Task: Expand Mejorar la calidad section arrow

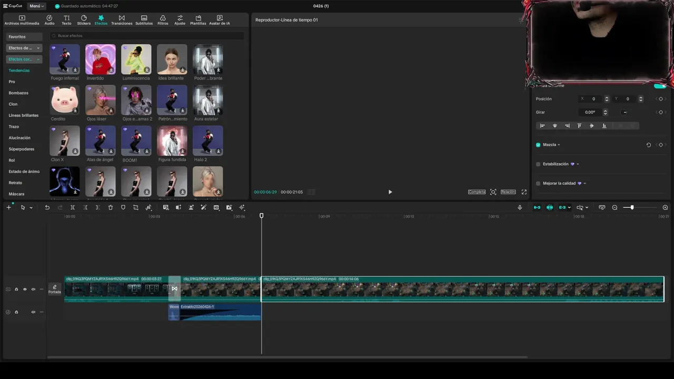Action: click(584, 184)
